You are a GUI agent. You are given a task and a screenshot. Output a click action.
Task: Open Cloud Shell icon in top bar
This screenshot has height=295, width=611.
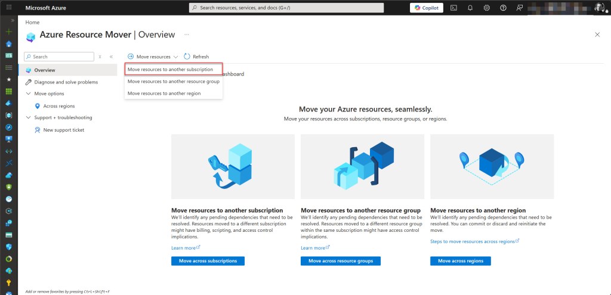click(453, 8)
